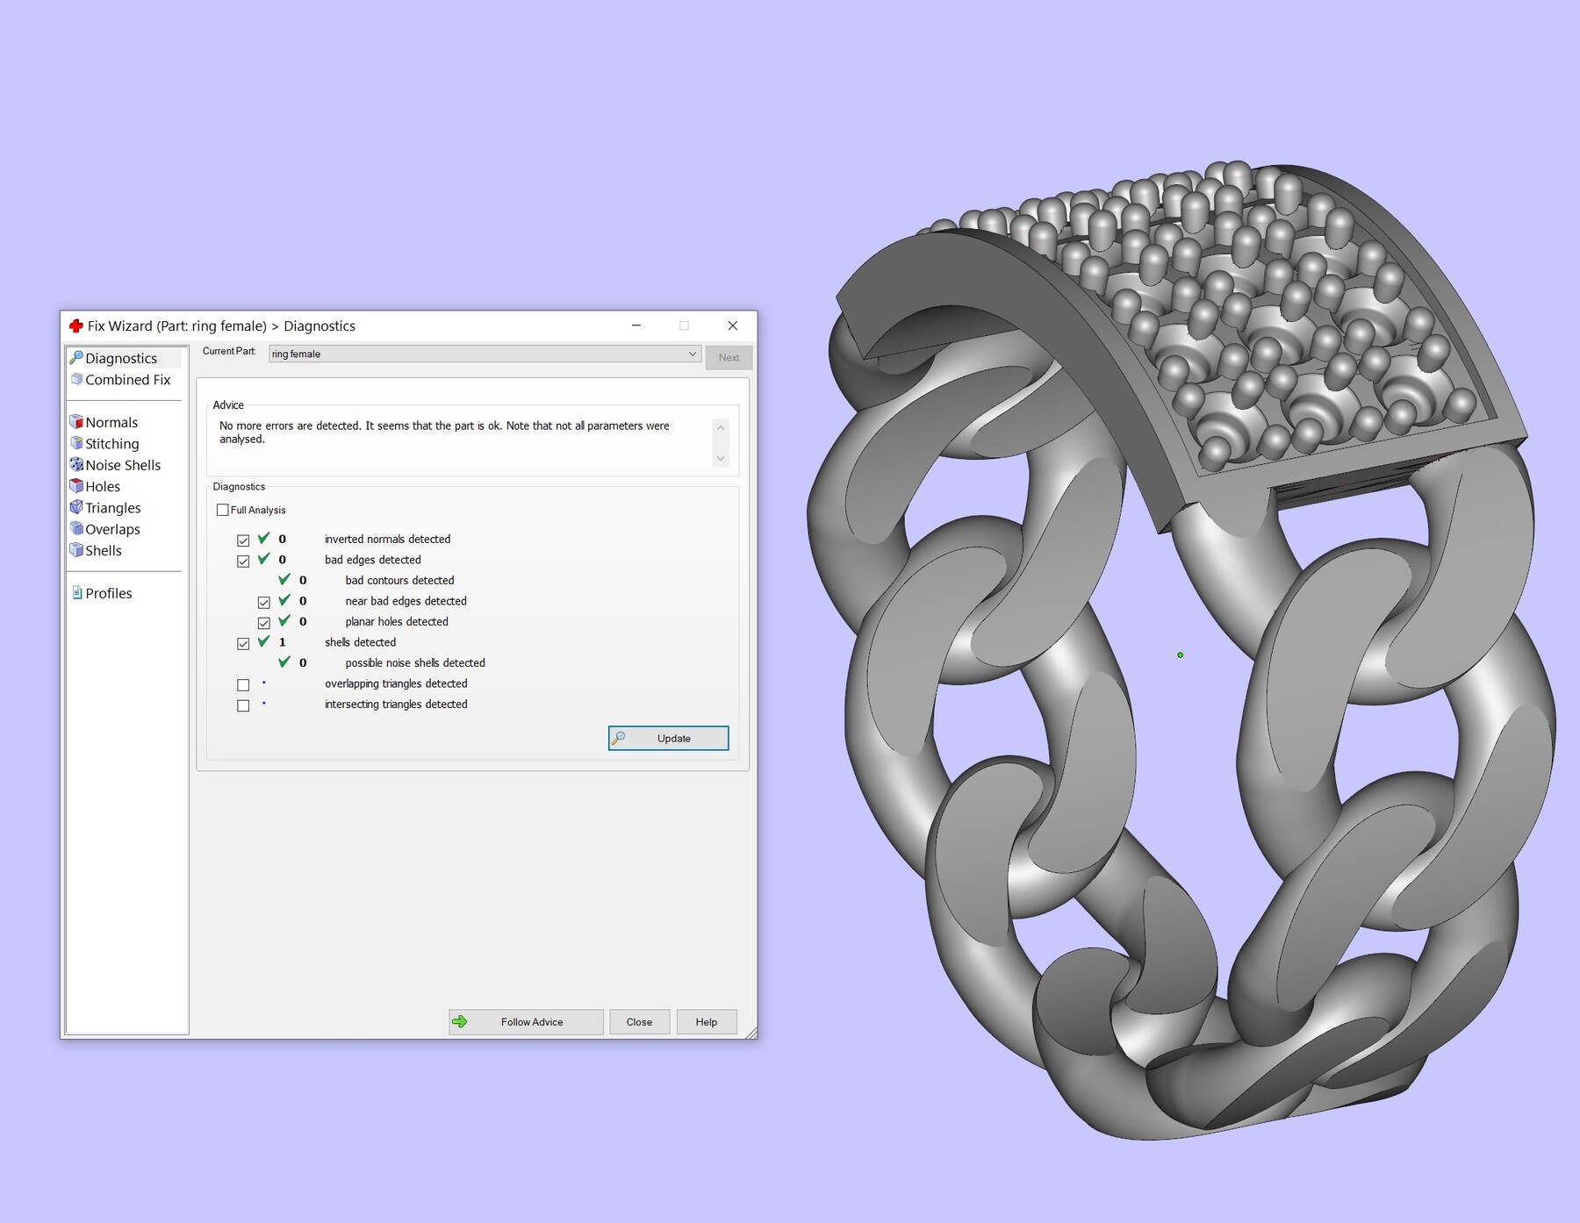Click the Update button
The image size is (1580, 1223).
(668, 738)
